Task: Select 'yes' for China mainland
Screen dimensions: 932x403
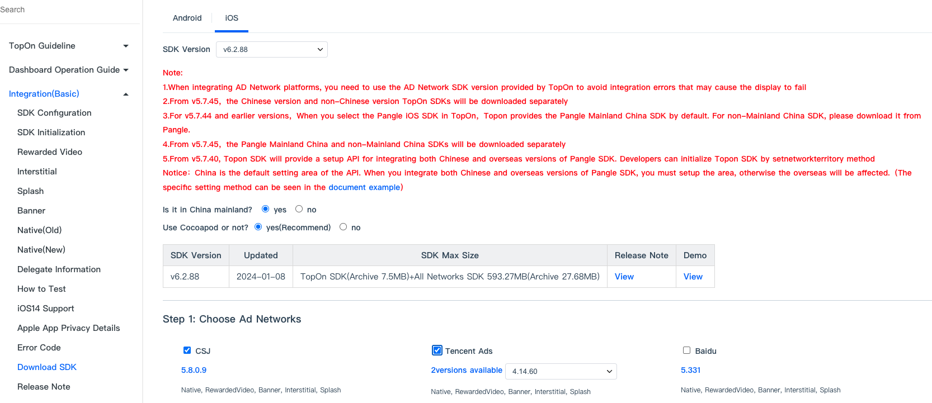Action: [x=265, y=209]
